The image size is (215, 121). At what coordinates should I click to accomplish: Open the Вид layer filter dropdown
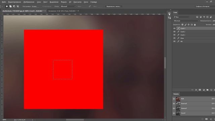tap(181, 17)
